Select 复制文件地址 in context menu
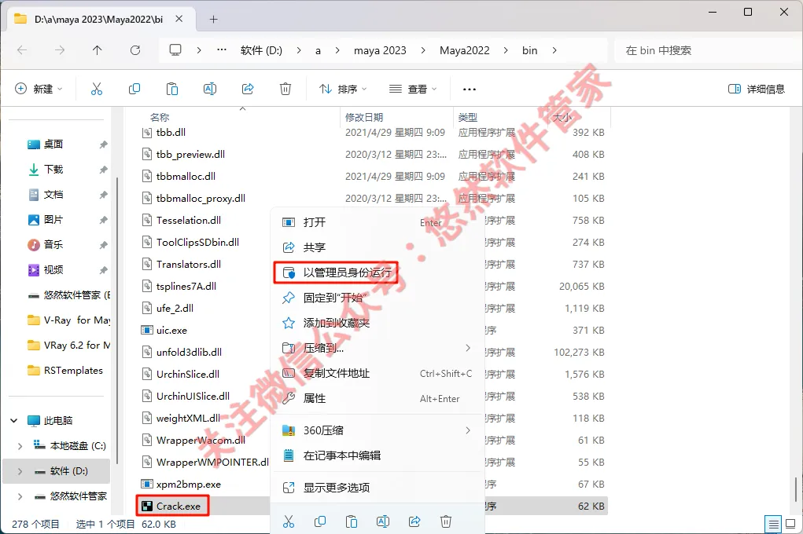 tap(378, 373)
